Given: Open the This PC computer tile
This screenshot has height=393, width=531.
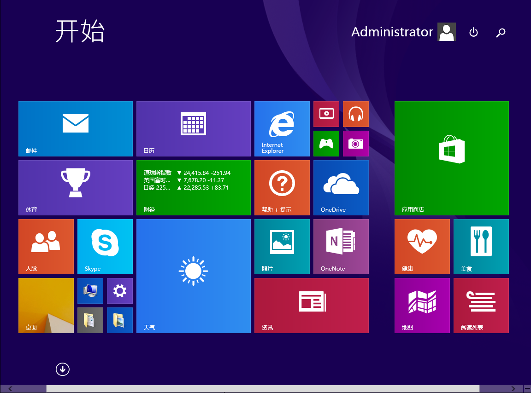Looking at the screenshot, I should pos(90,290).
